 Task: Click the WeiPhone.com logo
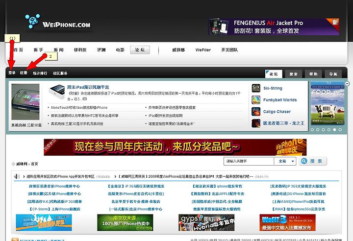pyautogui.click(x=58, y=22)
